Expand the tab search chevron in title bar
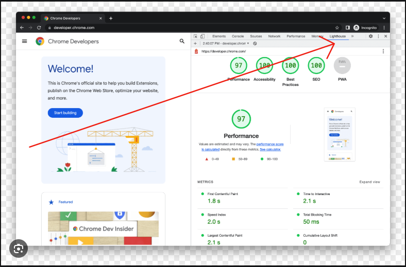This screenshot has height=267, width=406. point(384,19)
